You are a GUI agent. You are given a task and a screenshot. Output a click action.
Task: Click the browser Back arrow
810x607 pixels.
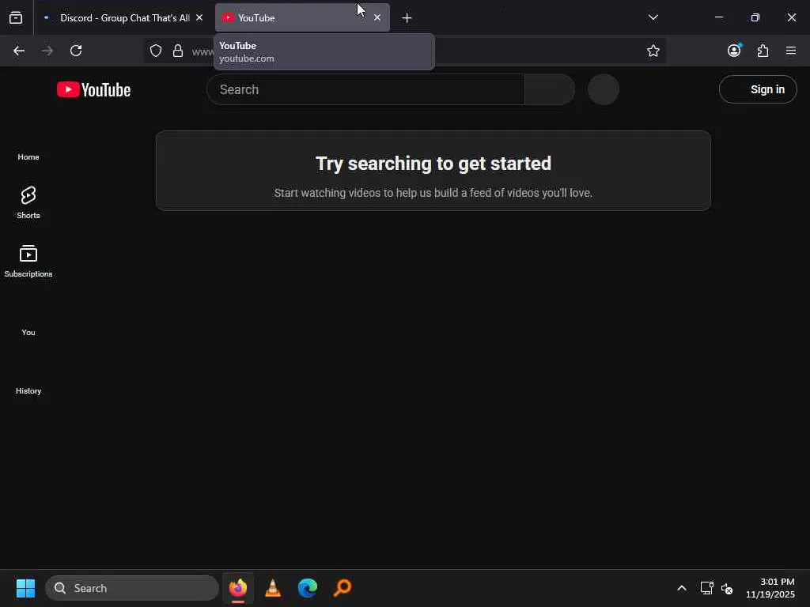19,51
